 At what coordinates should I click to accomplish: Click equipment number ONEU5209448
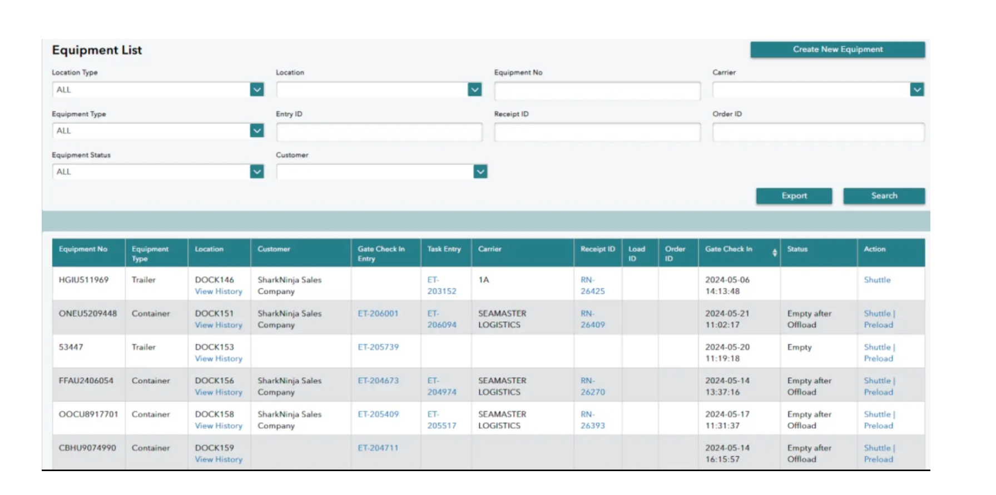[88, 313]
